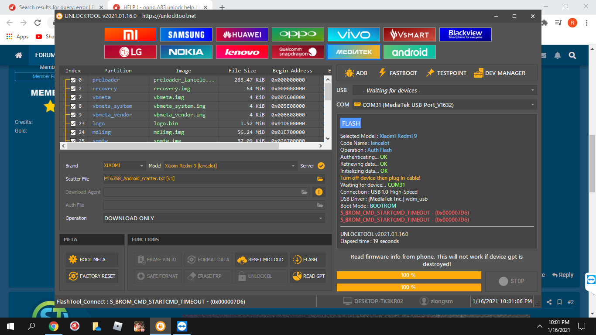Open the FORUM menu in browser
This screenshot has height=335, width=596.
click(45, 55)
